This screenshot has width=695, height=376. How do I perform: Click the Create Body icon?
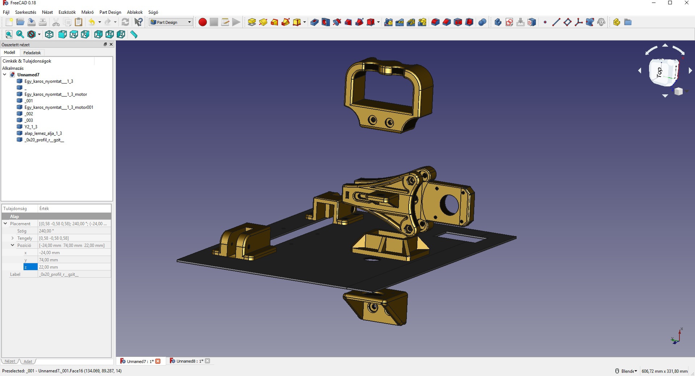click(498, 22)
